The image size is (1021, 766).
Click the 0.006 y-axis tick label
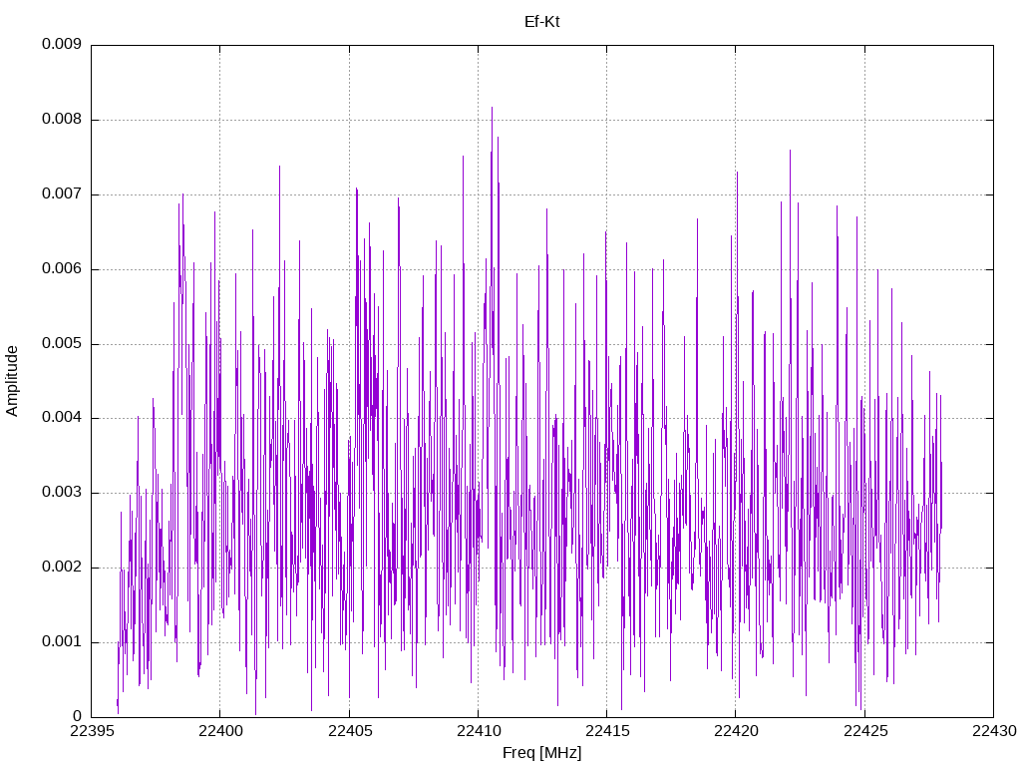pyautogui.click(x=62, y=269)
